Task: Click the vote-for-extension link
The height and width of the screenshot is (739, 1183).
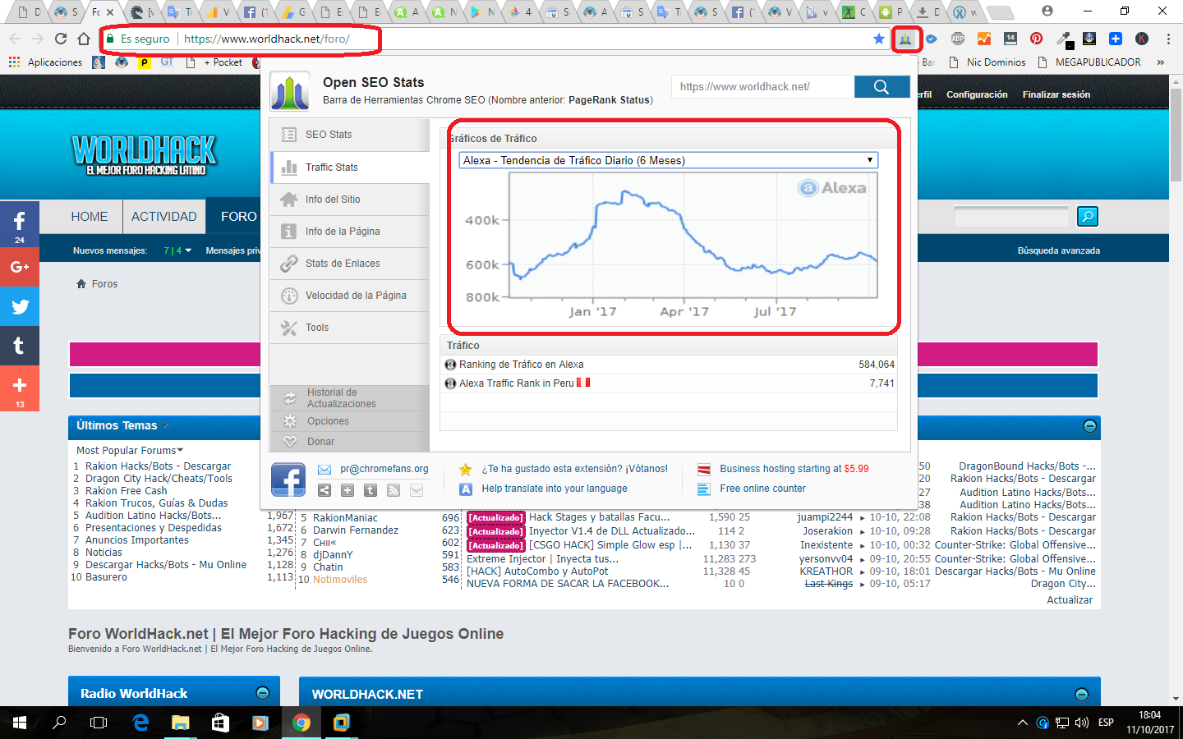Action: pos(574,469)
